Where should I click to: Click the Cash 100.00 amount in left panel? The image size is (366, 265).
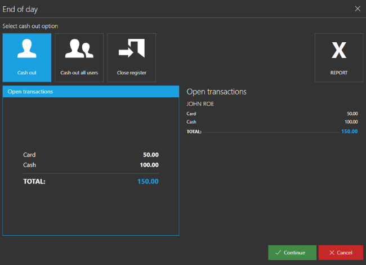[x=149, y=165]
